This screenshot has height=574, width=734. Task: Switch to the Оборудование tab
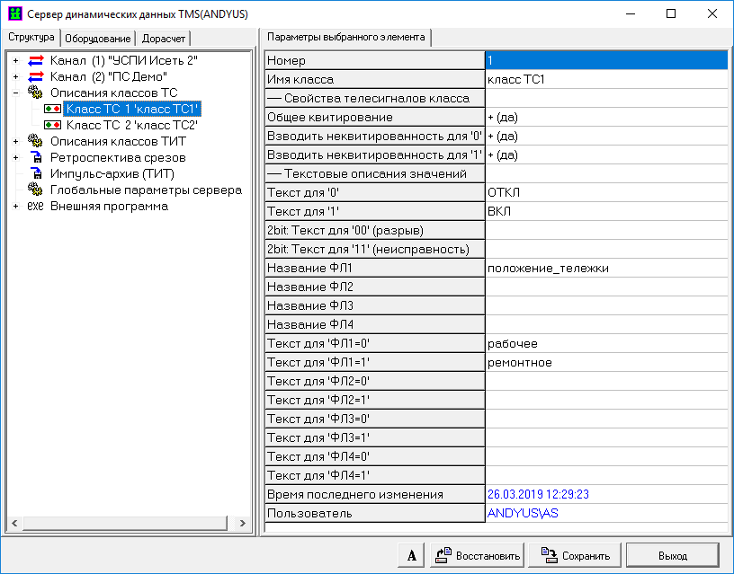(x=99, y=38)
